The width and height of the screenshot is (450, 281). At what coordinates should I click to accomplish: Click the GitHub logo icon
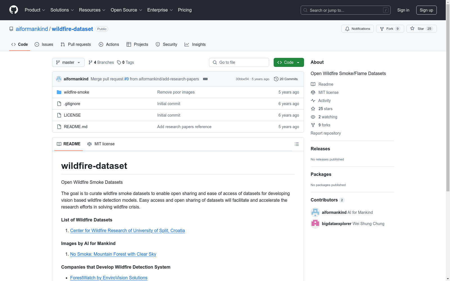tap(13, 10)
